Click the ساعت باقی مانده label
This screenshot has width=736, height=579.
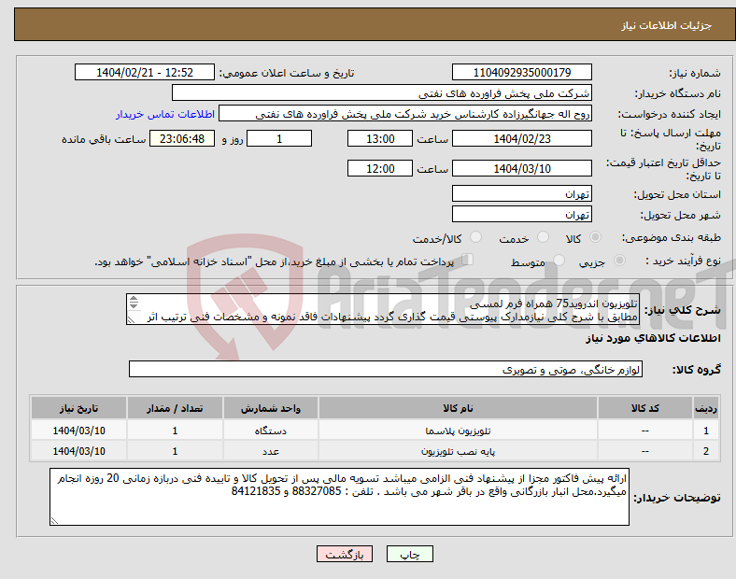104,139
